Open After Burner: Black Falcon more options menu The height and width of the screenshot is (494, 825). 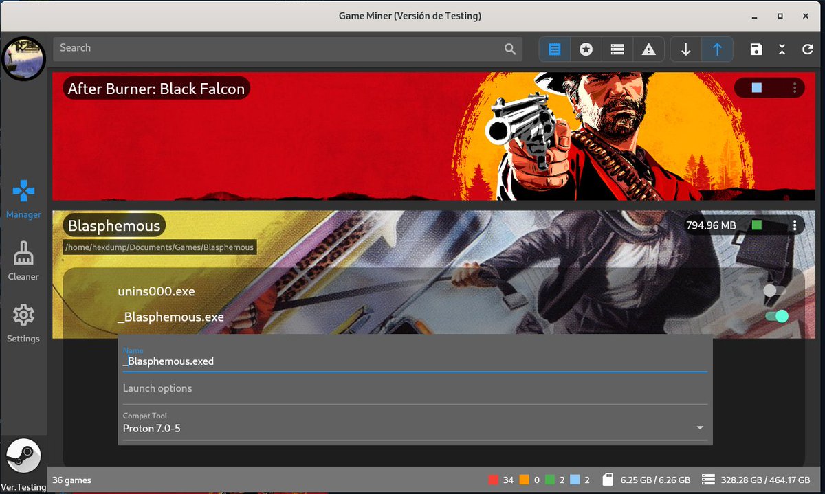[x=794, y=88]
